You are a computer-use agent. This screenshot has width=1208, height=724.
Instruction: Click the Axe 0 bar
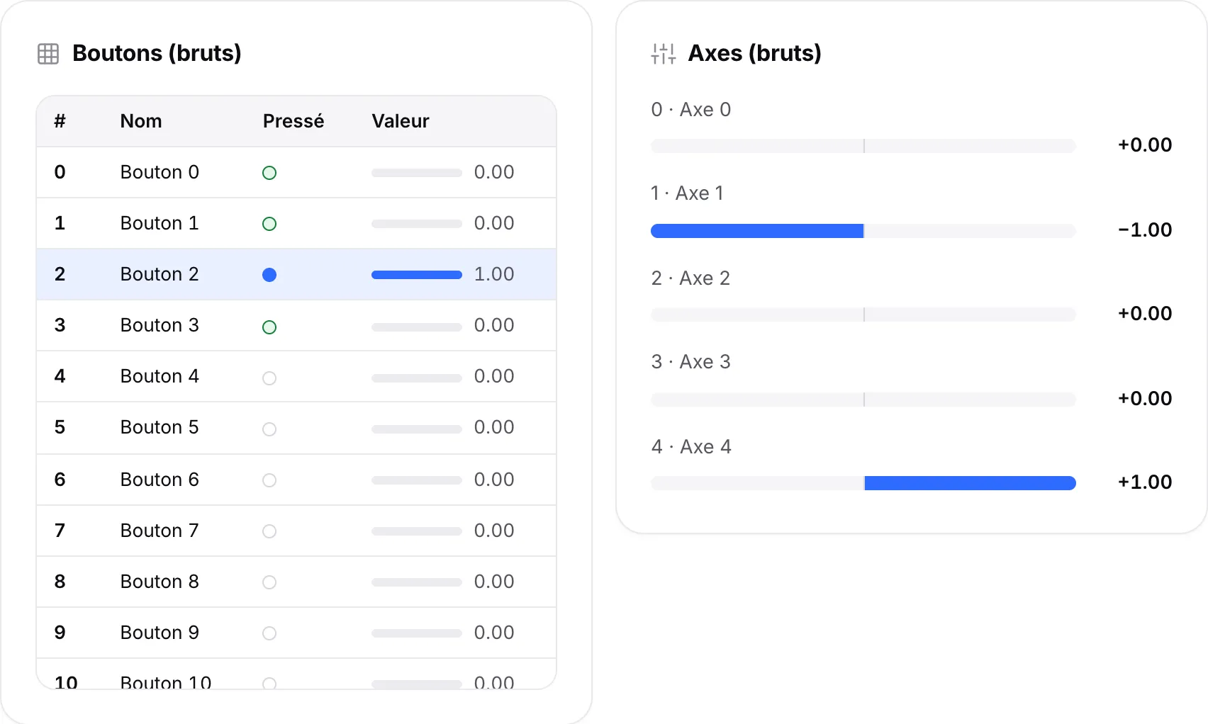(863, 146)
